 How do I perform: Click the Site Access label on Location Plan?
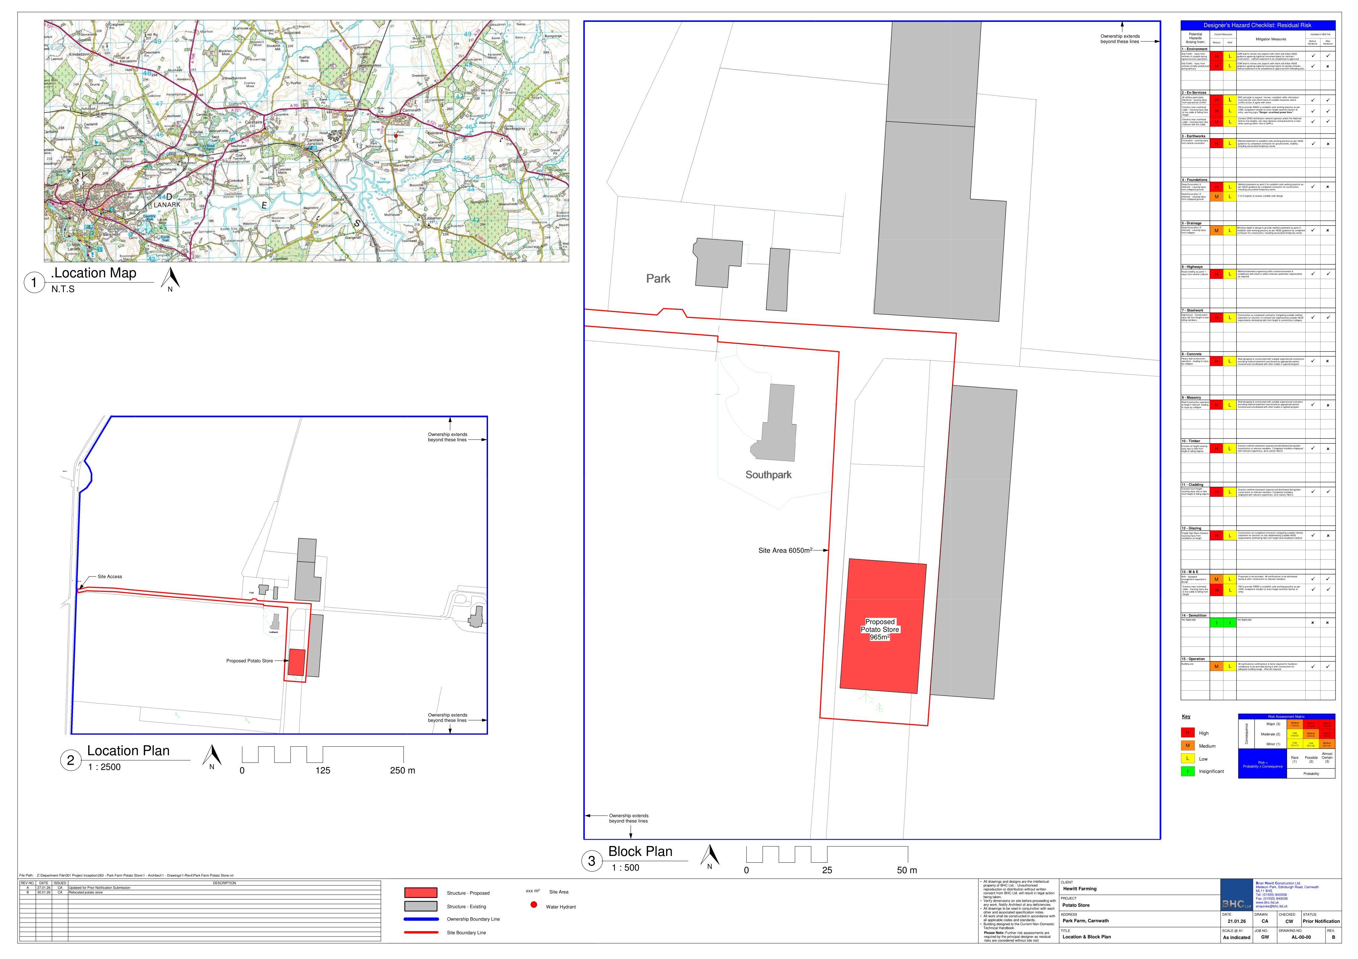point(110,577)
